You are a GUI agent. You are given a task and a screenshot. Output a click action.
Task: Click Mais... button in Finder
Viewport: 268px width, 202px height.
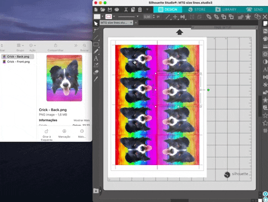pyautogui.click(x=82, y=134)
